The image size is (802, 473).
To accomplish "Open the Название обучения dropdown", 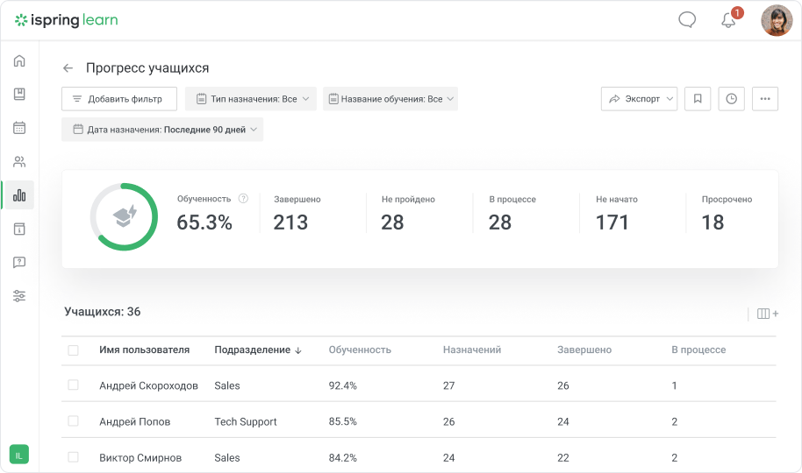I will coord(390,99).
